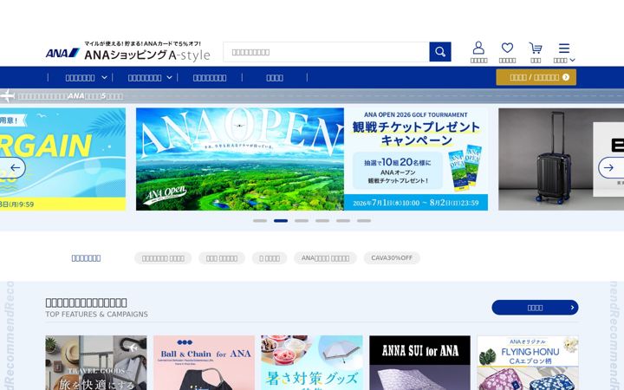Select the active blue carousel pagination dot
Screen dimensions: 624x390
pos(281,220)
